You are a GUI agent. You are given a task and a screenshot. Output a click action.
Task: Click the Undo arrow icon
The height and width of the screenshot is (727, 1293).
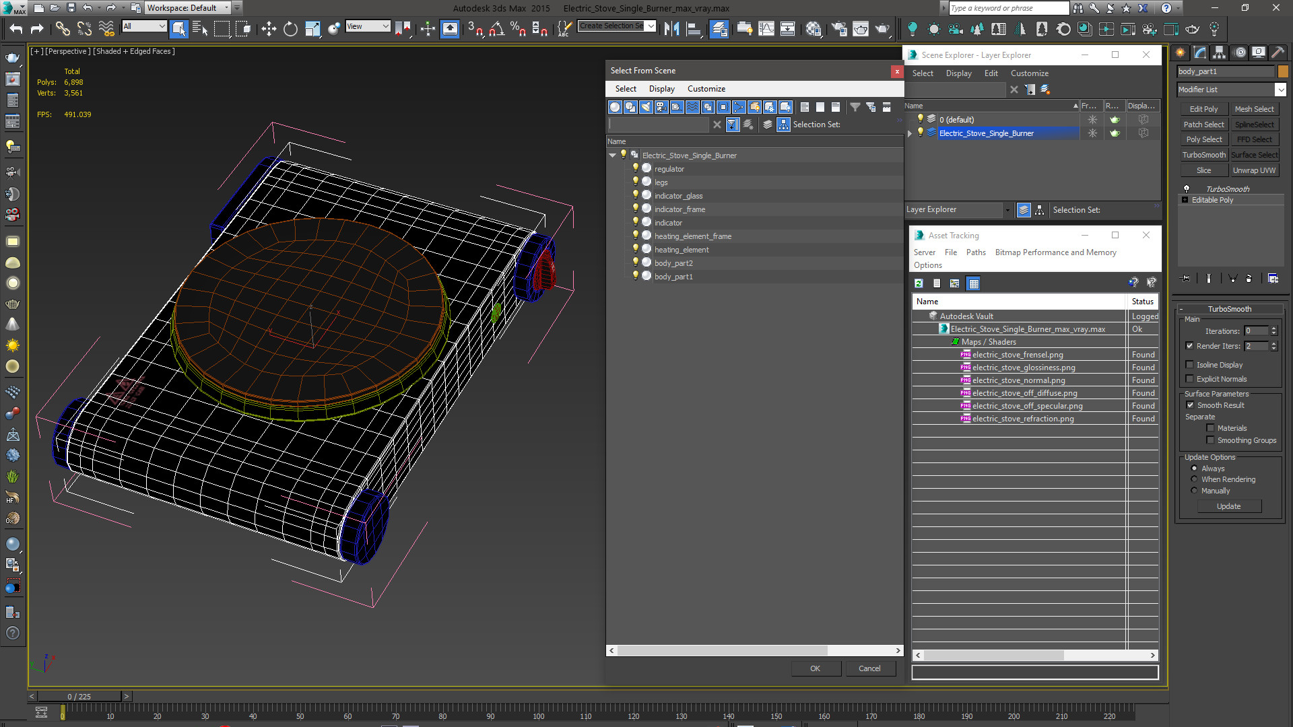[16, 28]
